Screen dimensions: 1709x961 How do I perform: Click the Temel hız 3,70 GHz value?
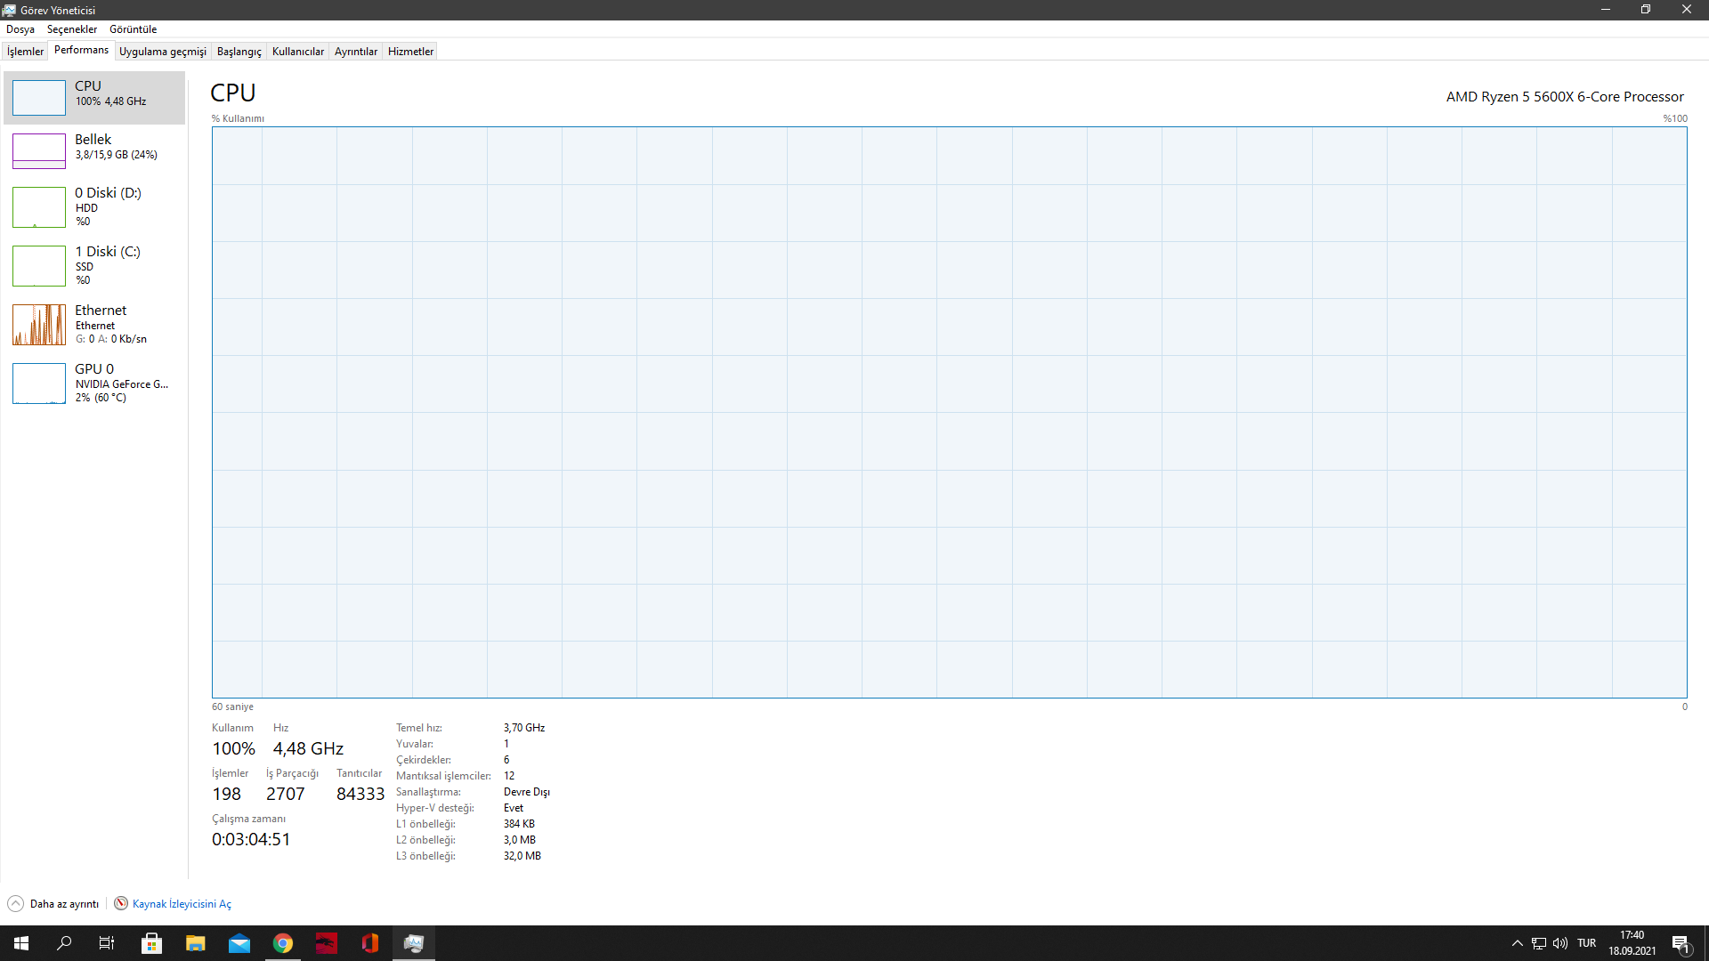tap(524, 728)
